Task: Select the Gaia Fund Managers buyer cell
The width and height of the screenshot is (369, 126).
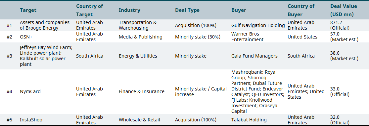Action: click(x=254, y=56)
